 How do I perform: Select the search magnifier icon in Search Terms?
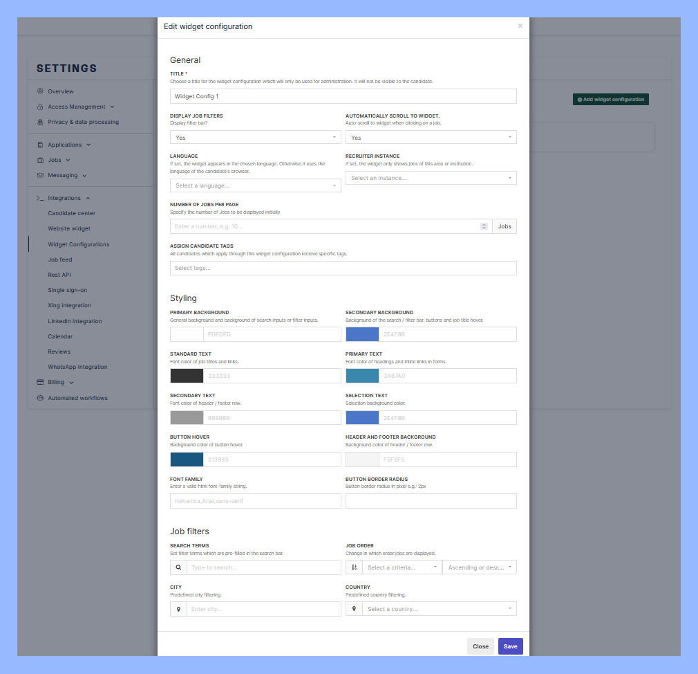(x=178, y=567)
